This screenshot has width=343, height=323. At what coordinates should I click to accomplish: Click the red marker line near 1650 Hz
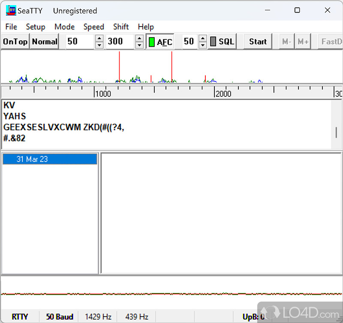172,67
